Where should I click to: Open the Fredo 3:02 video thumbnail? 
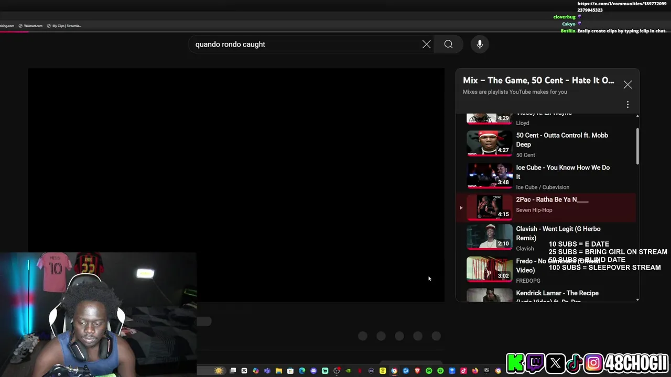click(x=489, y=269)
